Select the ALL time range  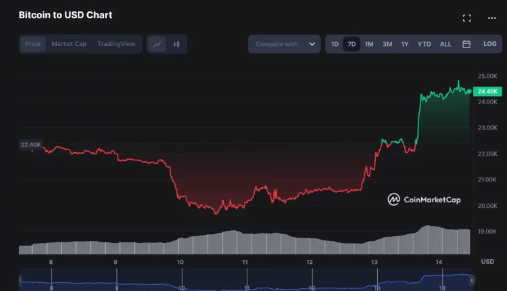coord(445,44)
